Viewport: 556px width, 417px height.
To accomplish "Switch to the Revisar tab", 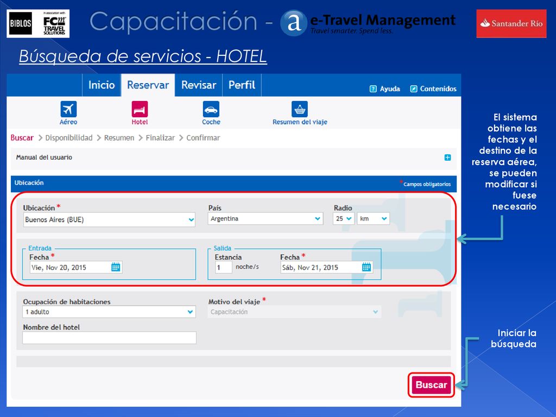I will (x=199, y=85).
